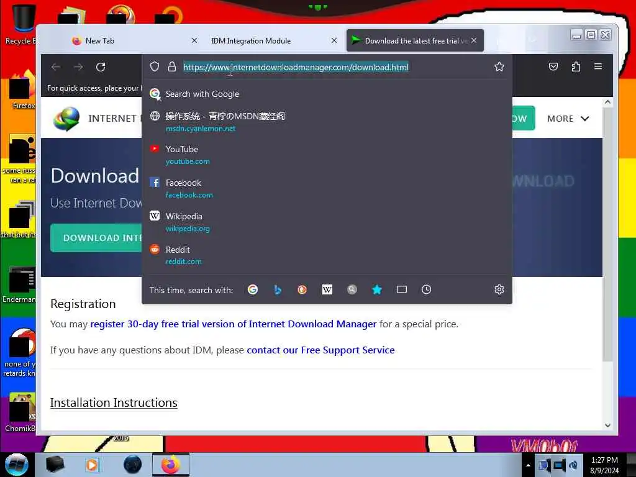
Task: Choose the Reddit suggestion
Action: tap(327, 255)
